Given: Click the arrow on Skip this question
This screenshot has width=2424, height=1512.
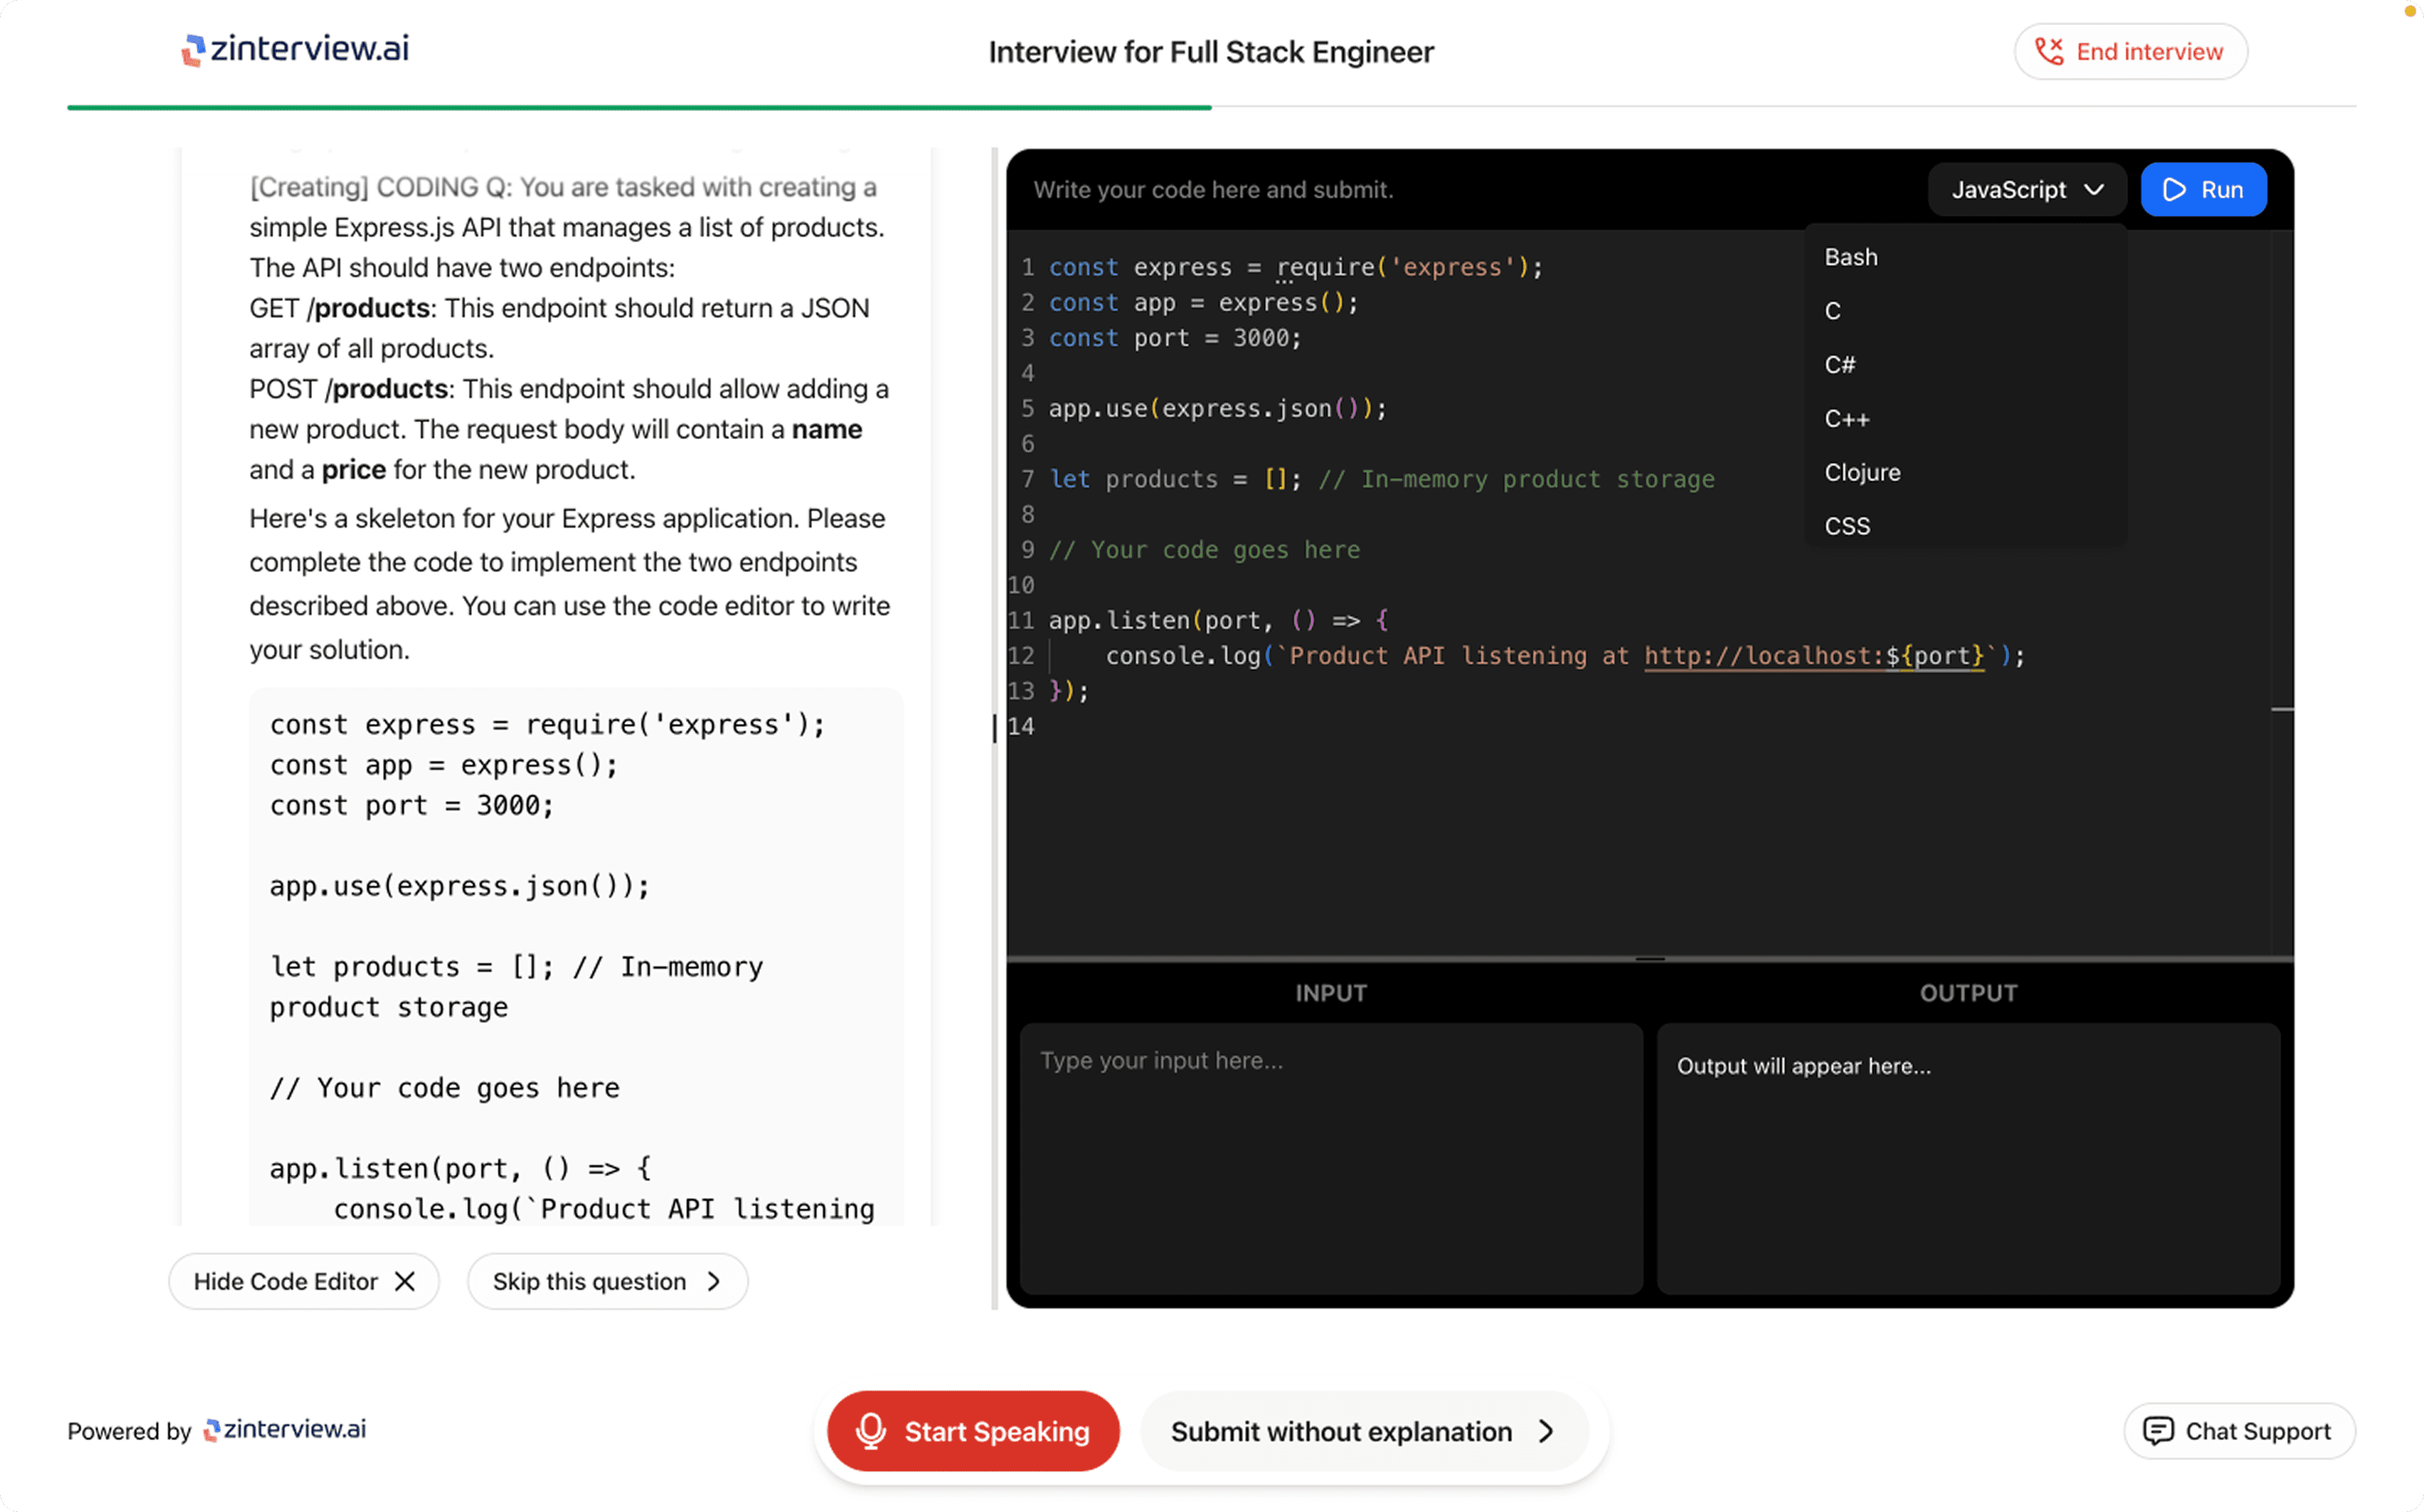Looking at the screenshot, I should (x=715, y=1281).
